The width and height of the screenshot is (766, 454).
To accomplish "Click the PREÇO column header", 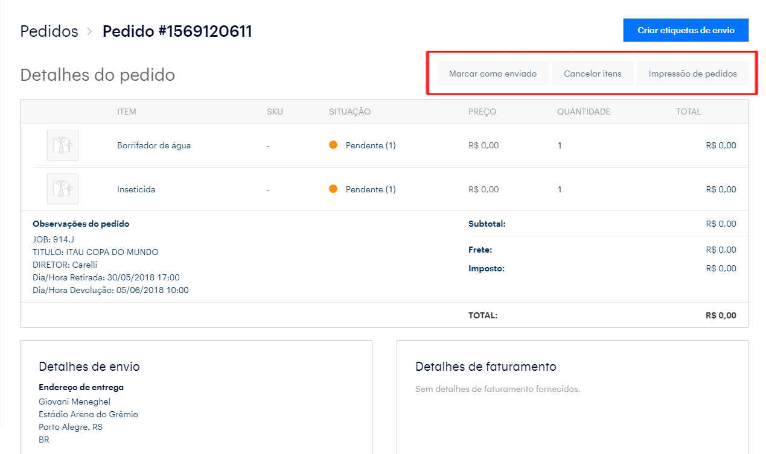I will 482,112.
